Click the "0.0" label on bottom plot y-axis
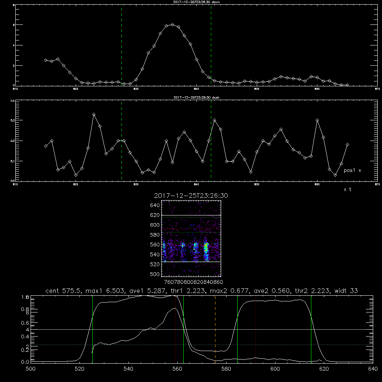The width and height of the screenshot is (382, 382). pyautogui.click(x=25, y=362)
